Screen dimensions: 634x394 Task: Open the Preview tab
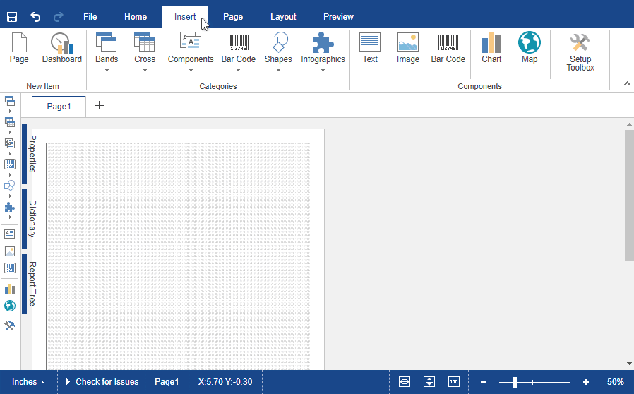click(338, 16)
